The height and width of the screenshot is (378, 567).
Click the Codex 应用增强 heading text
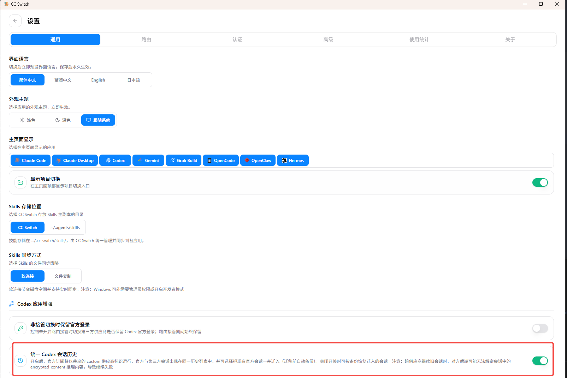(x=35, y=304)
